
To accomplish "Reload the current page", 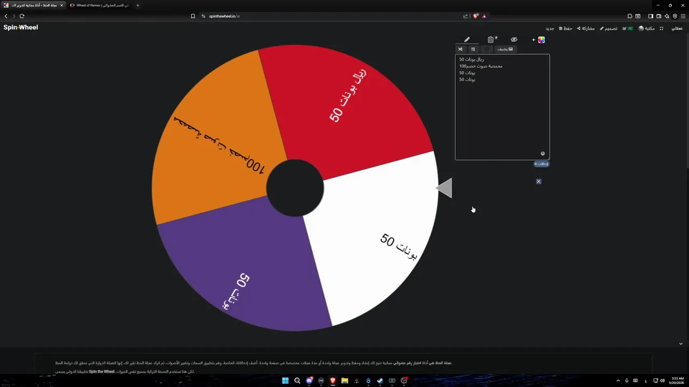I will coord(22,16).
